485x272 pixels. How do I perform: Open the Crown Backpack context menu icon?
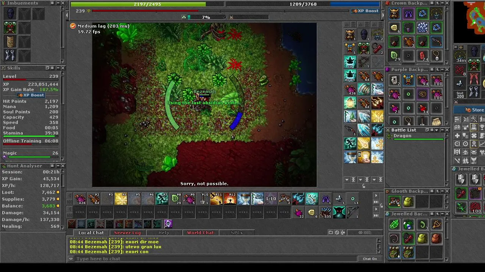[x=432, y=3]
